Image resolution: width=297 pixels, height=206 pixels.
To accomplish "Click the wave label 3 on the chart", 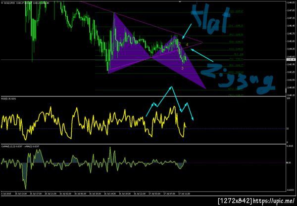I will pyautogui.click(x=182, y=68).
